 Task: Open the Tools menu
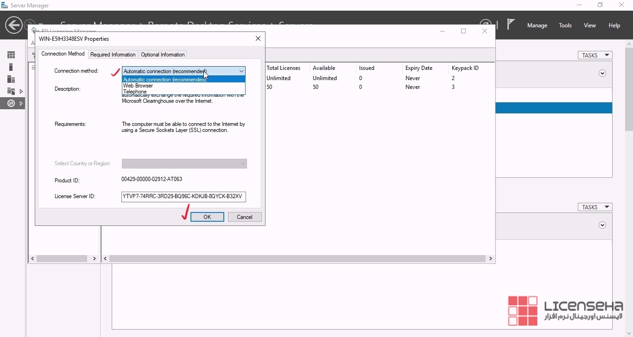pos(565,25)
